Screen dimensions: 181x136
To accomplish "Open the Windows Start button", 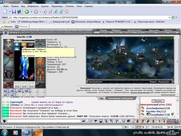I will (5, 133).
